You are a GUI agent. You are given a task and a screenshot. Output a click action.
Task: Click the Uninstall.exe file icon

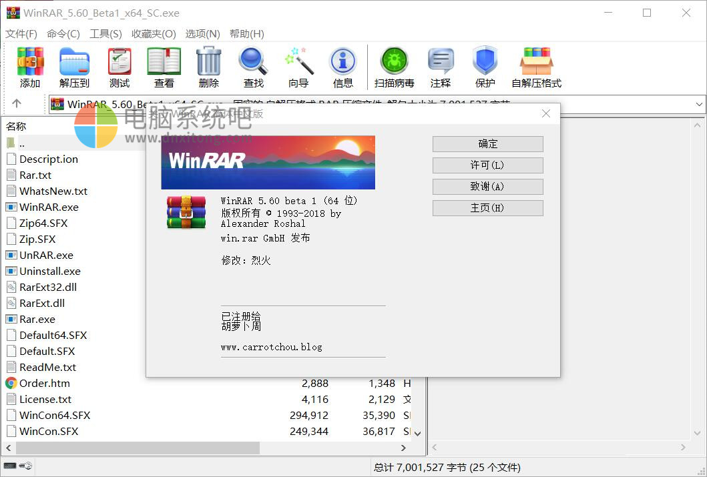click(11, 271)
